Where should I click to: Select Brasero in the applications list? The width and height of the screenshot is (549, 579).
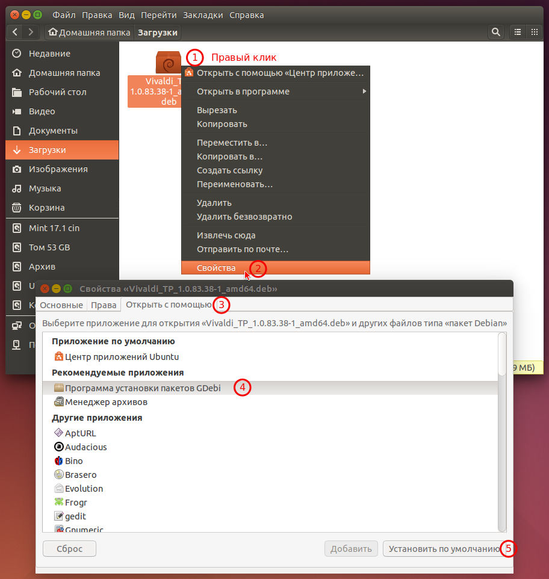pyautogui.click(x=270, y=474)
